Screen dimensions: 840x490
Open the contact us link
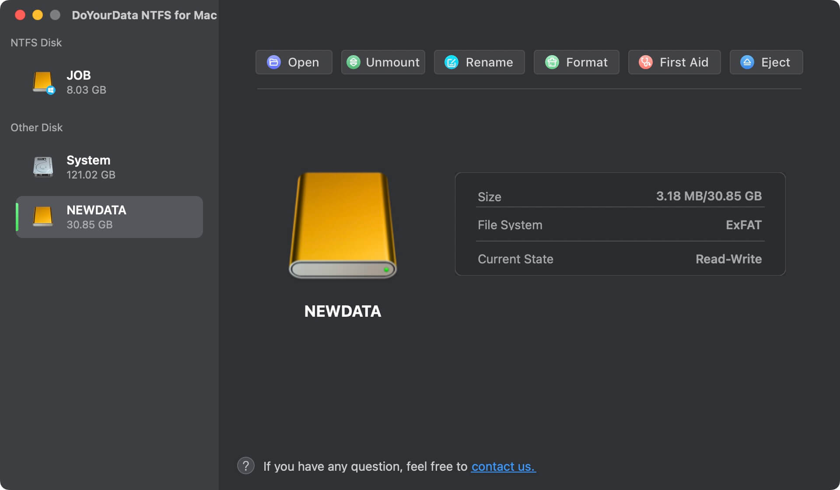click(503, 466)
